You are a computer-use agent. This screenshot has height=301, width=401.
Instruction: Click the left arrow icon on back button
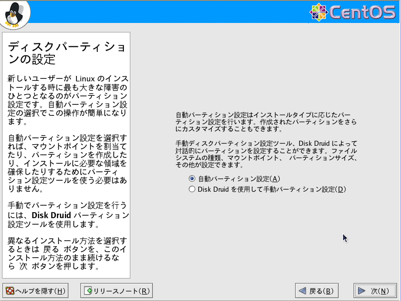tap(302, 291)
